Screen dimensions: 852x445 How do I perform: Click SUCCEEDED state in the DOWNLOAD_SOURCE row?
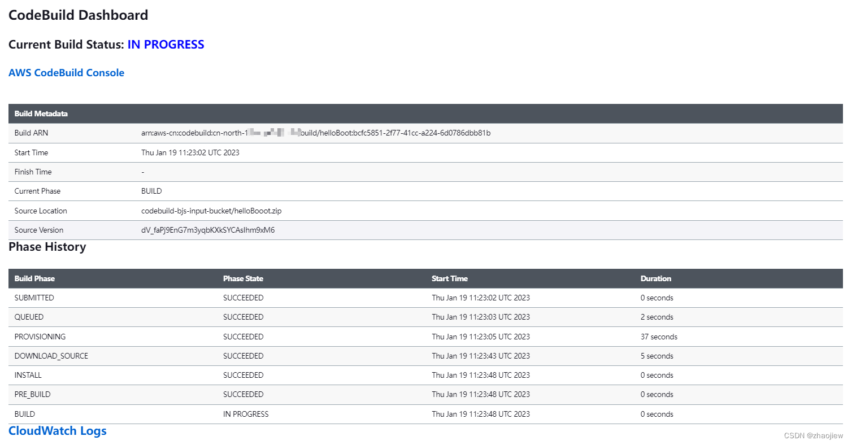point(243,356)
